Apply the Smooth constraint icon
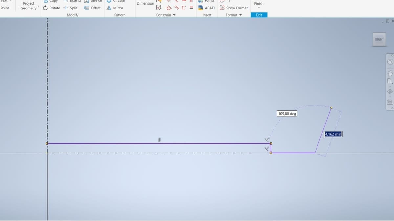Screen dimensions: 394x221 point(177,8)
